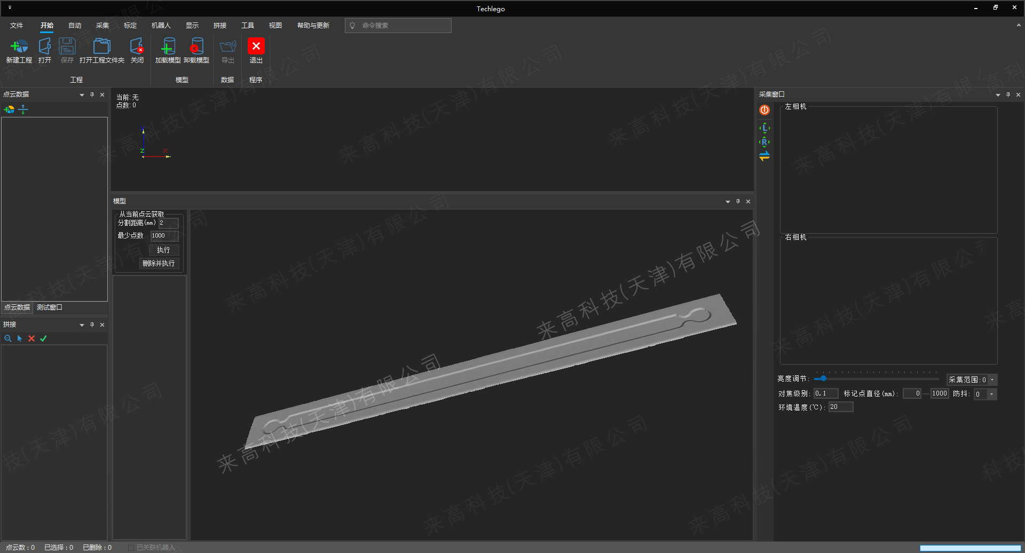Open the 采集范围 dropdown
The image size is (1025, 553).
click(x=992, y=380)
